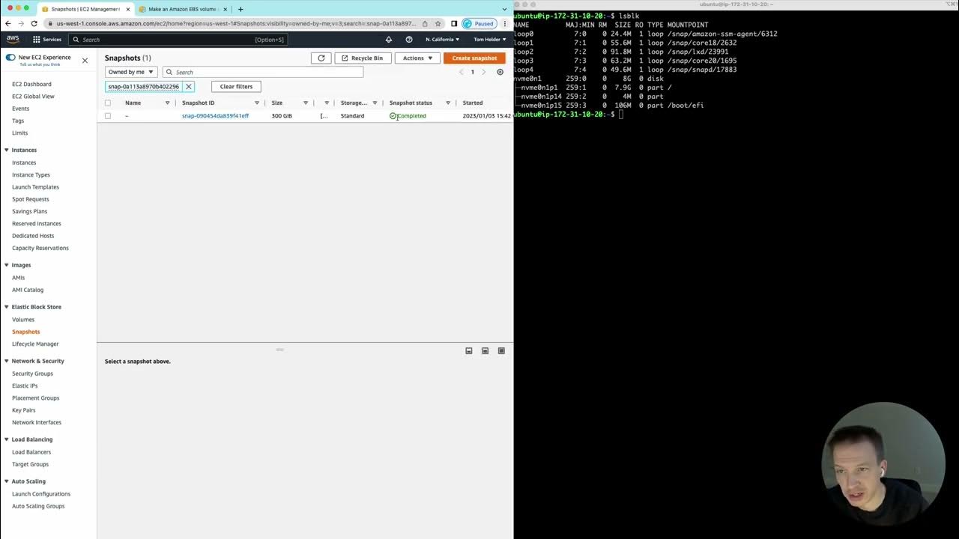The height and width of the screenshot is (539, 959).
Task: Click the browser address bar URL
Action: 236,23
